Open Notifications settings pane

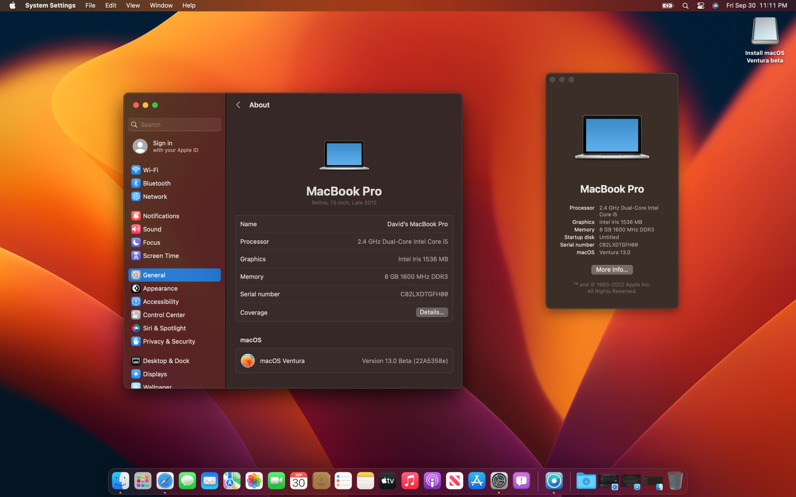(161, 216)
